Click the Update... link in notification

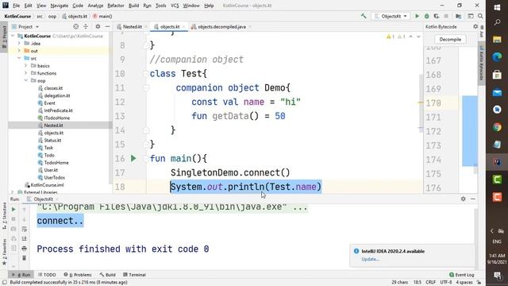point(370,259)
